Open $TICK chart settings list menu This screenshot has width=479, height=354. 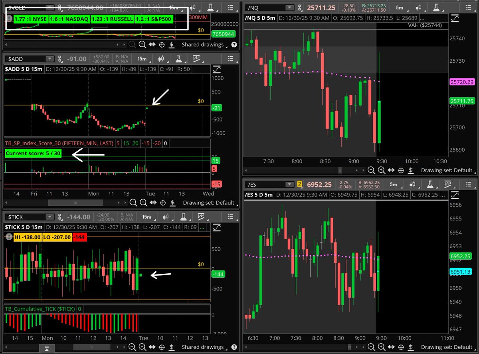[230, 217]
